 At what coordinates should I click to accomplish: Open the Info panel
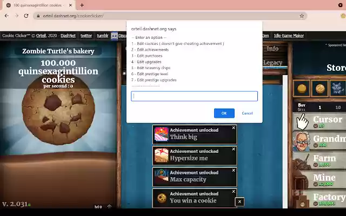pos(272,49)
